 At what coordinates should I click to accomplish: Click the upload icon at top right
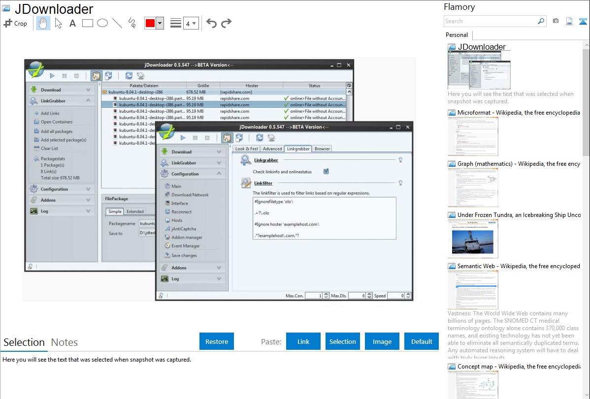(x=583, y=21)
